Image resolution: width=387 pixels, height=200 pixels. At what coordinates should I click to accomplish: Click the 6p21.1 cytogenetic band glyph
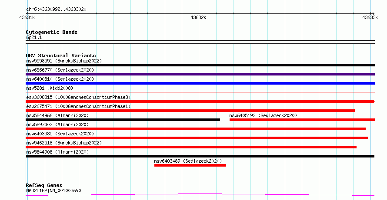point(200,42)
